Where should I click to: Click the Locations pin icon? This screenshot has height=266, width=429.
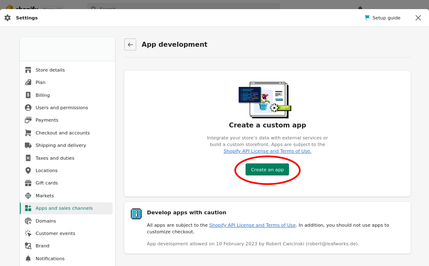tap(28, 170)
